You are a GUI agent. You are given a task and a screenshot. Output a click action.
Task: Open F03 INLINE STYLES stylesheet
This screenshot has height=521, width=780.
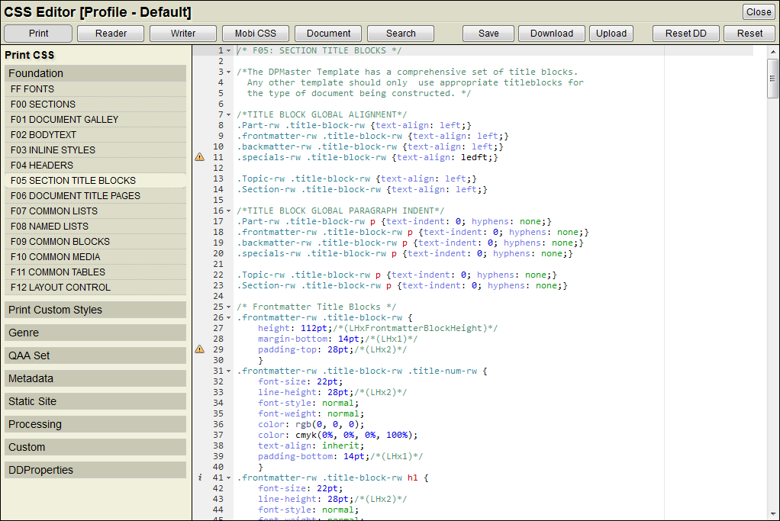tap(95, 150)
